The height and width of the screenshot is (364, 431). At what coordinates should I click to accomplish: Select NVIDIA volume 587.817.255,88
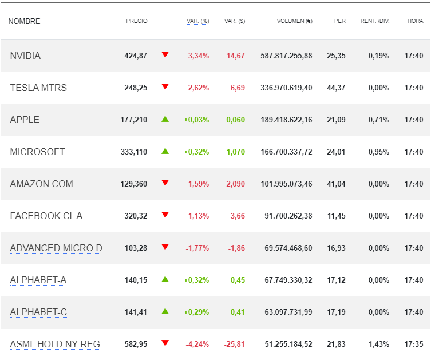pyautogui.click(x=286, y=56)
